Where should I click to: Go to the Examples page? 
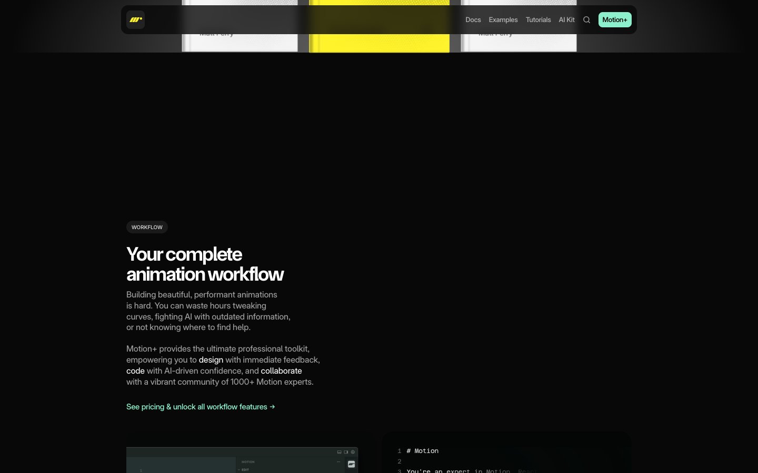coord(503,20)
